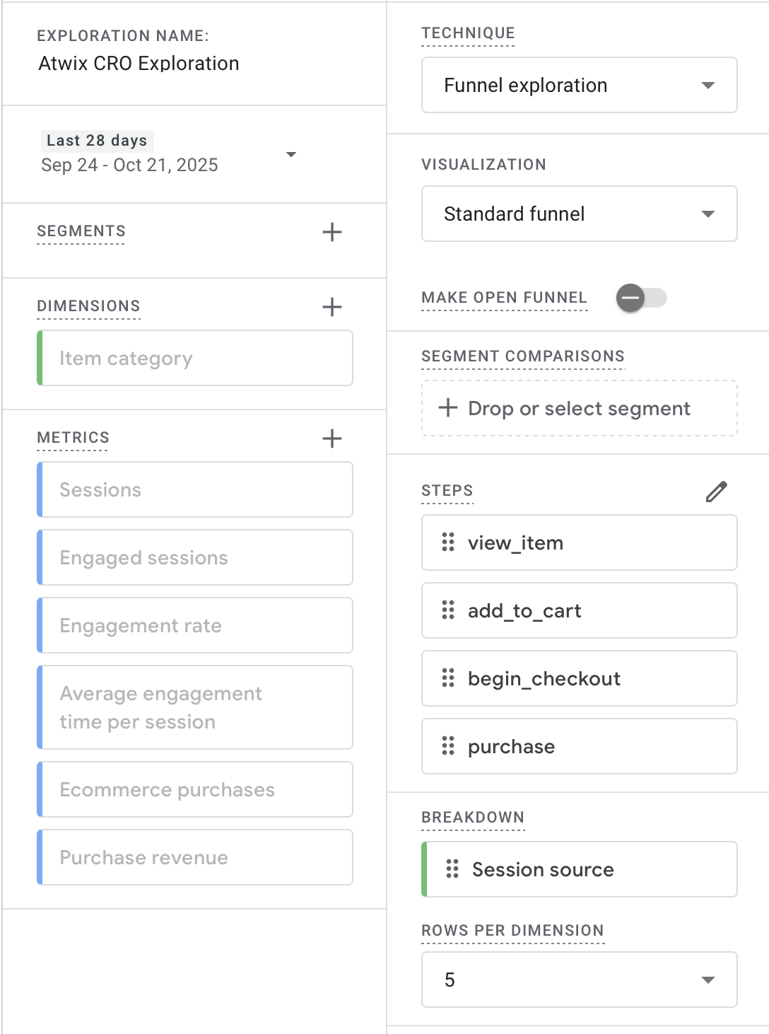Screen dimensions: 769x1034
Task: Select the Ecommerce purchases metric
Action: point(195,790)
